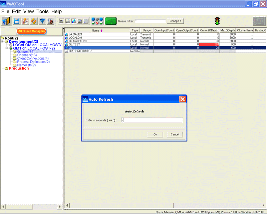Click the QM1 queue manager status icon

pyautogui.click(x=11, y=48)
